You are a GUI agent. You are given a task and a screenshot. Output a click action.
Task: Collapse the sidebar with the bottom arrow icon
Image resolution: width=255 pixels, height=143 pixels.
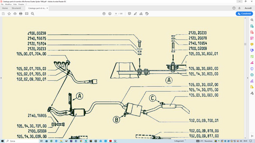click(x=252, y=136)
